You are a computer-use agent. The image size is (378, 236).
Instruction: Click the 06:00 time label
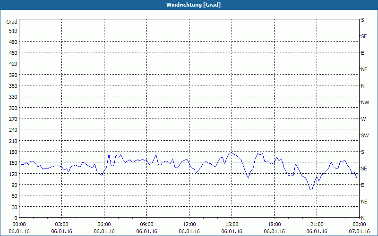104,225
